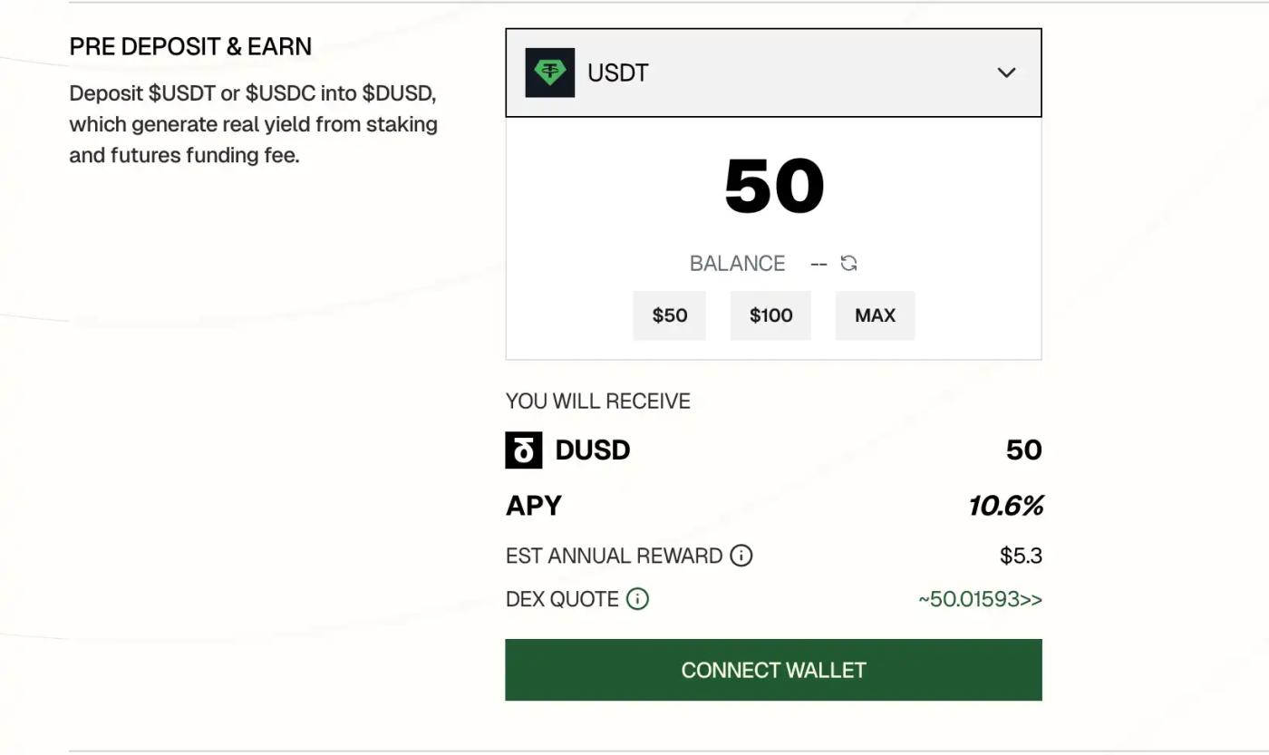Click the 10.6% APY value
Viewport: 1269px width, 755px height.
[1005, 506]
